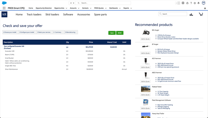Click the global actions plus icon

183,3
